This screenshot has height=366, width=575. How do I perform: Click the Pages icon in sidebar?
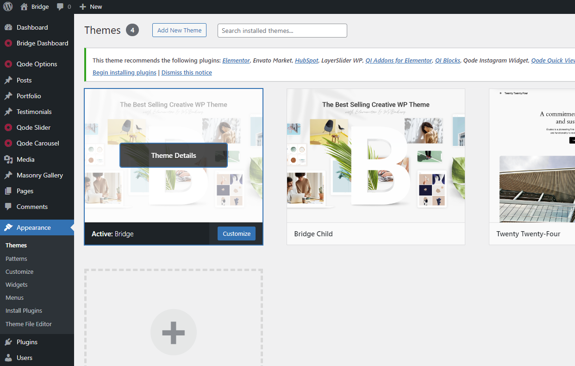8,191
